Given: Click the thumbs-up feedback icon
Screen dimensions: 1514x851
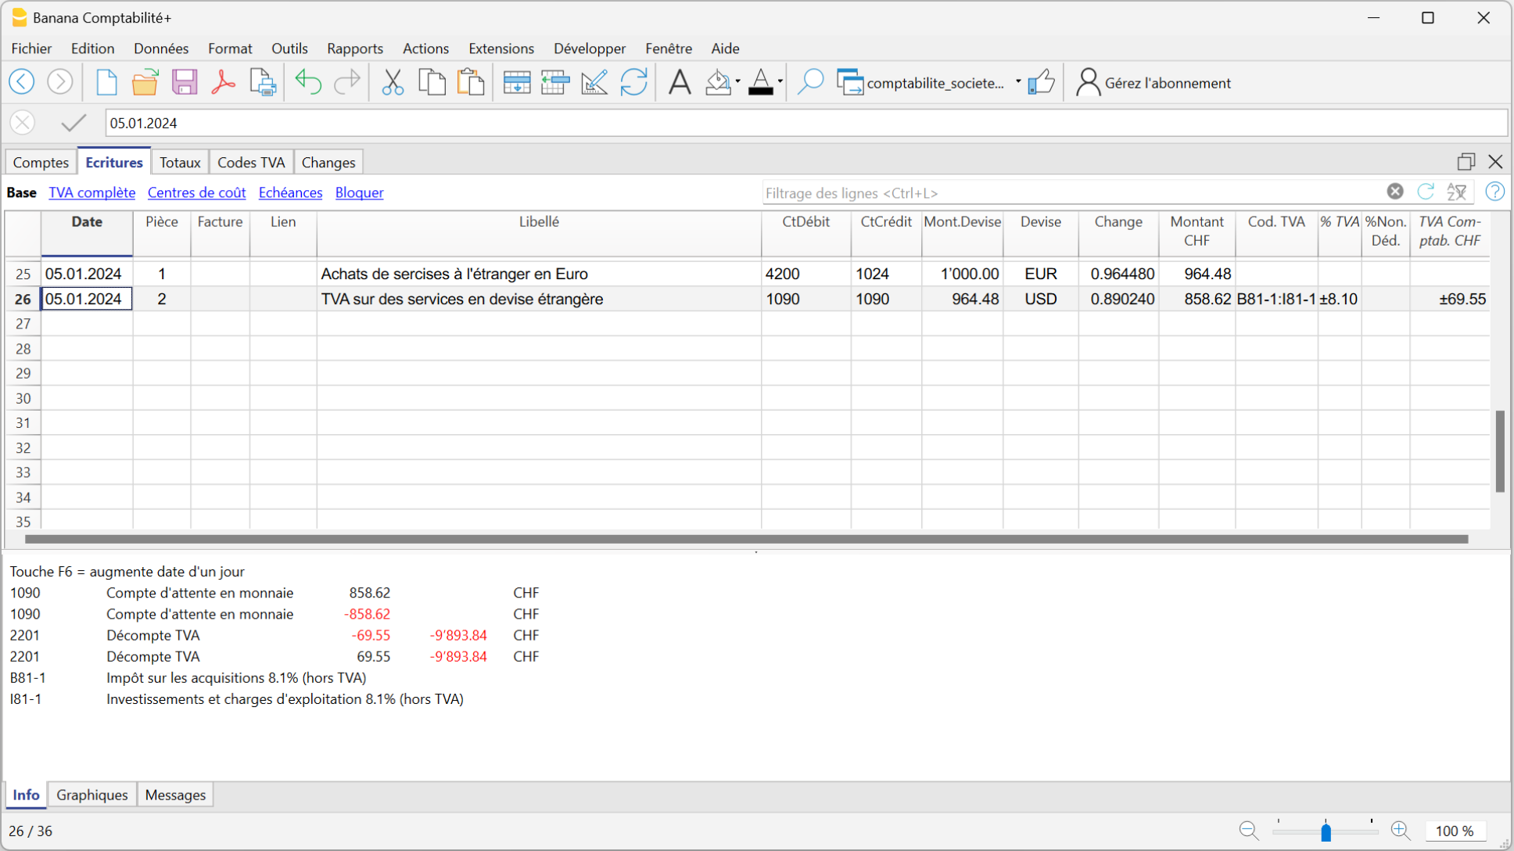Looking at the screenshot, I should pyautogui.click(x=1041, y=82).
